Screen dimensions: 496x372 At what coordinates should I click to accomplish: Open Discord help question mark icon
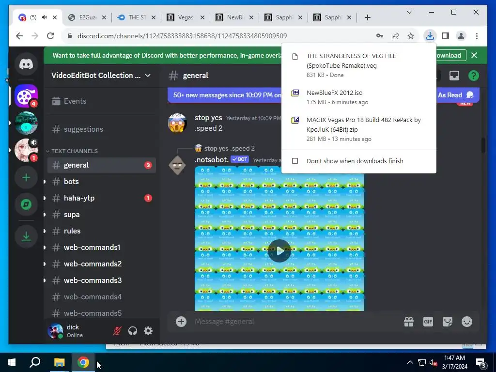pyautogui.click(x=474, y=76)
